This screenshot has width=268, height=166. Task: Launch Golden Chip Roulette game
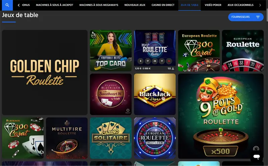[45, 72]
